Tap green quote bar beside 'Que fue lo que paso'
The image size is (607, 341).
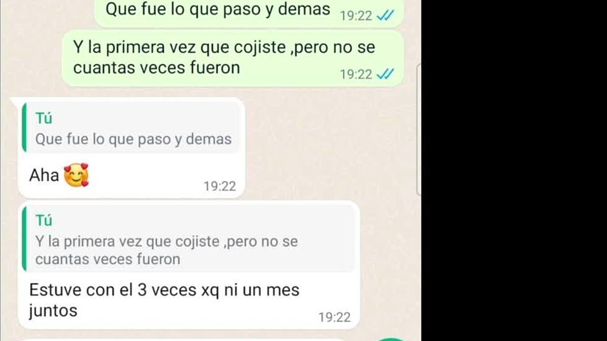pos(24,127)
